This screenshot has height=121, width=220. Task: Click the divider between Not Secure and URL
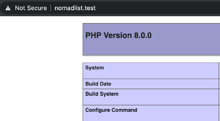coord(51,8)
